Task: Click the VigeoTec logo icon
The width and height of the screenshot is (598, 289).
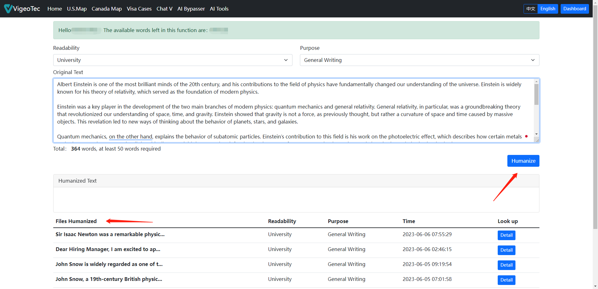Action: pyautogui.click(x=8, y=9)
